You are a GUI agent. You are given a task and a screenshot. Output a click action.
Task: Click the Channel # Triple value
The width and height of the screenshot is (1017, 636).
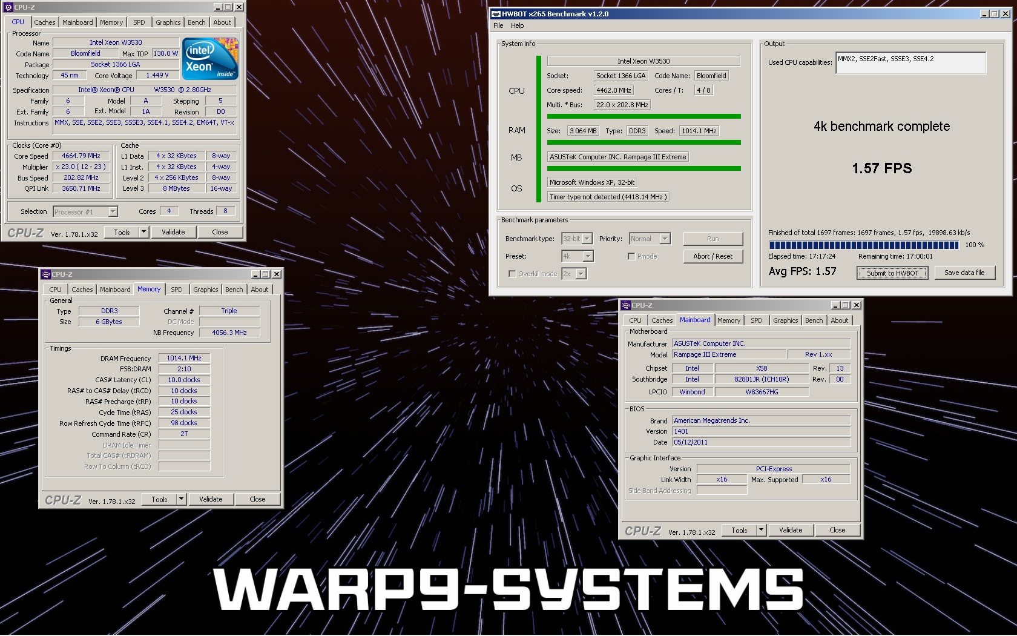229,311
